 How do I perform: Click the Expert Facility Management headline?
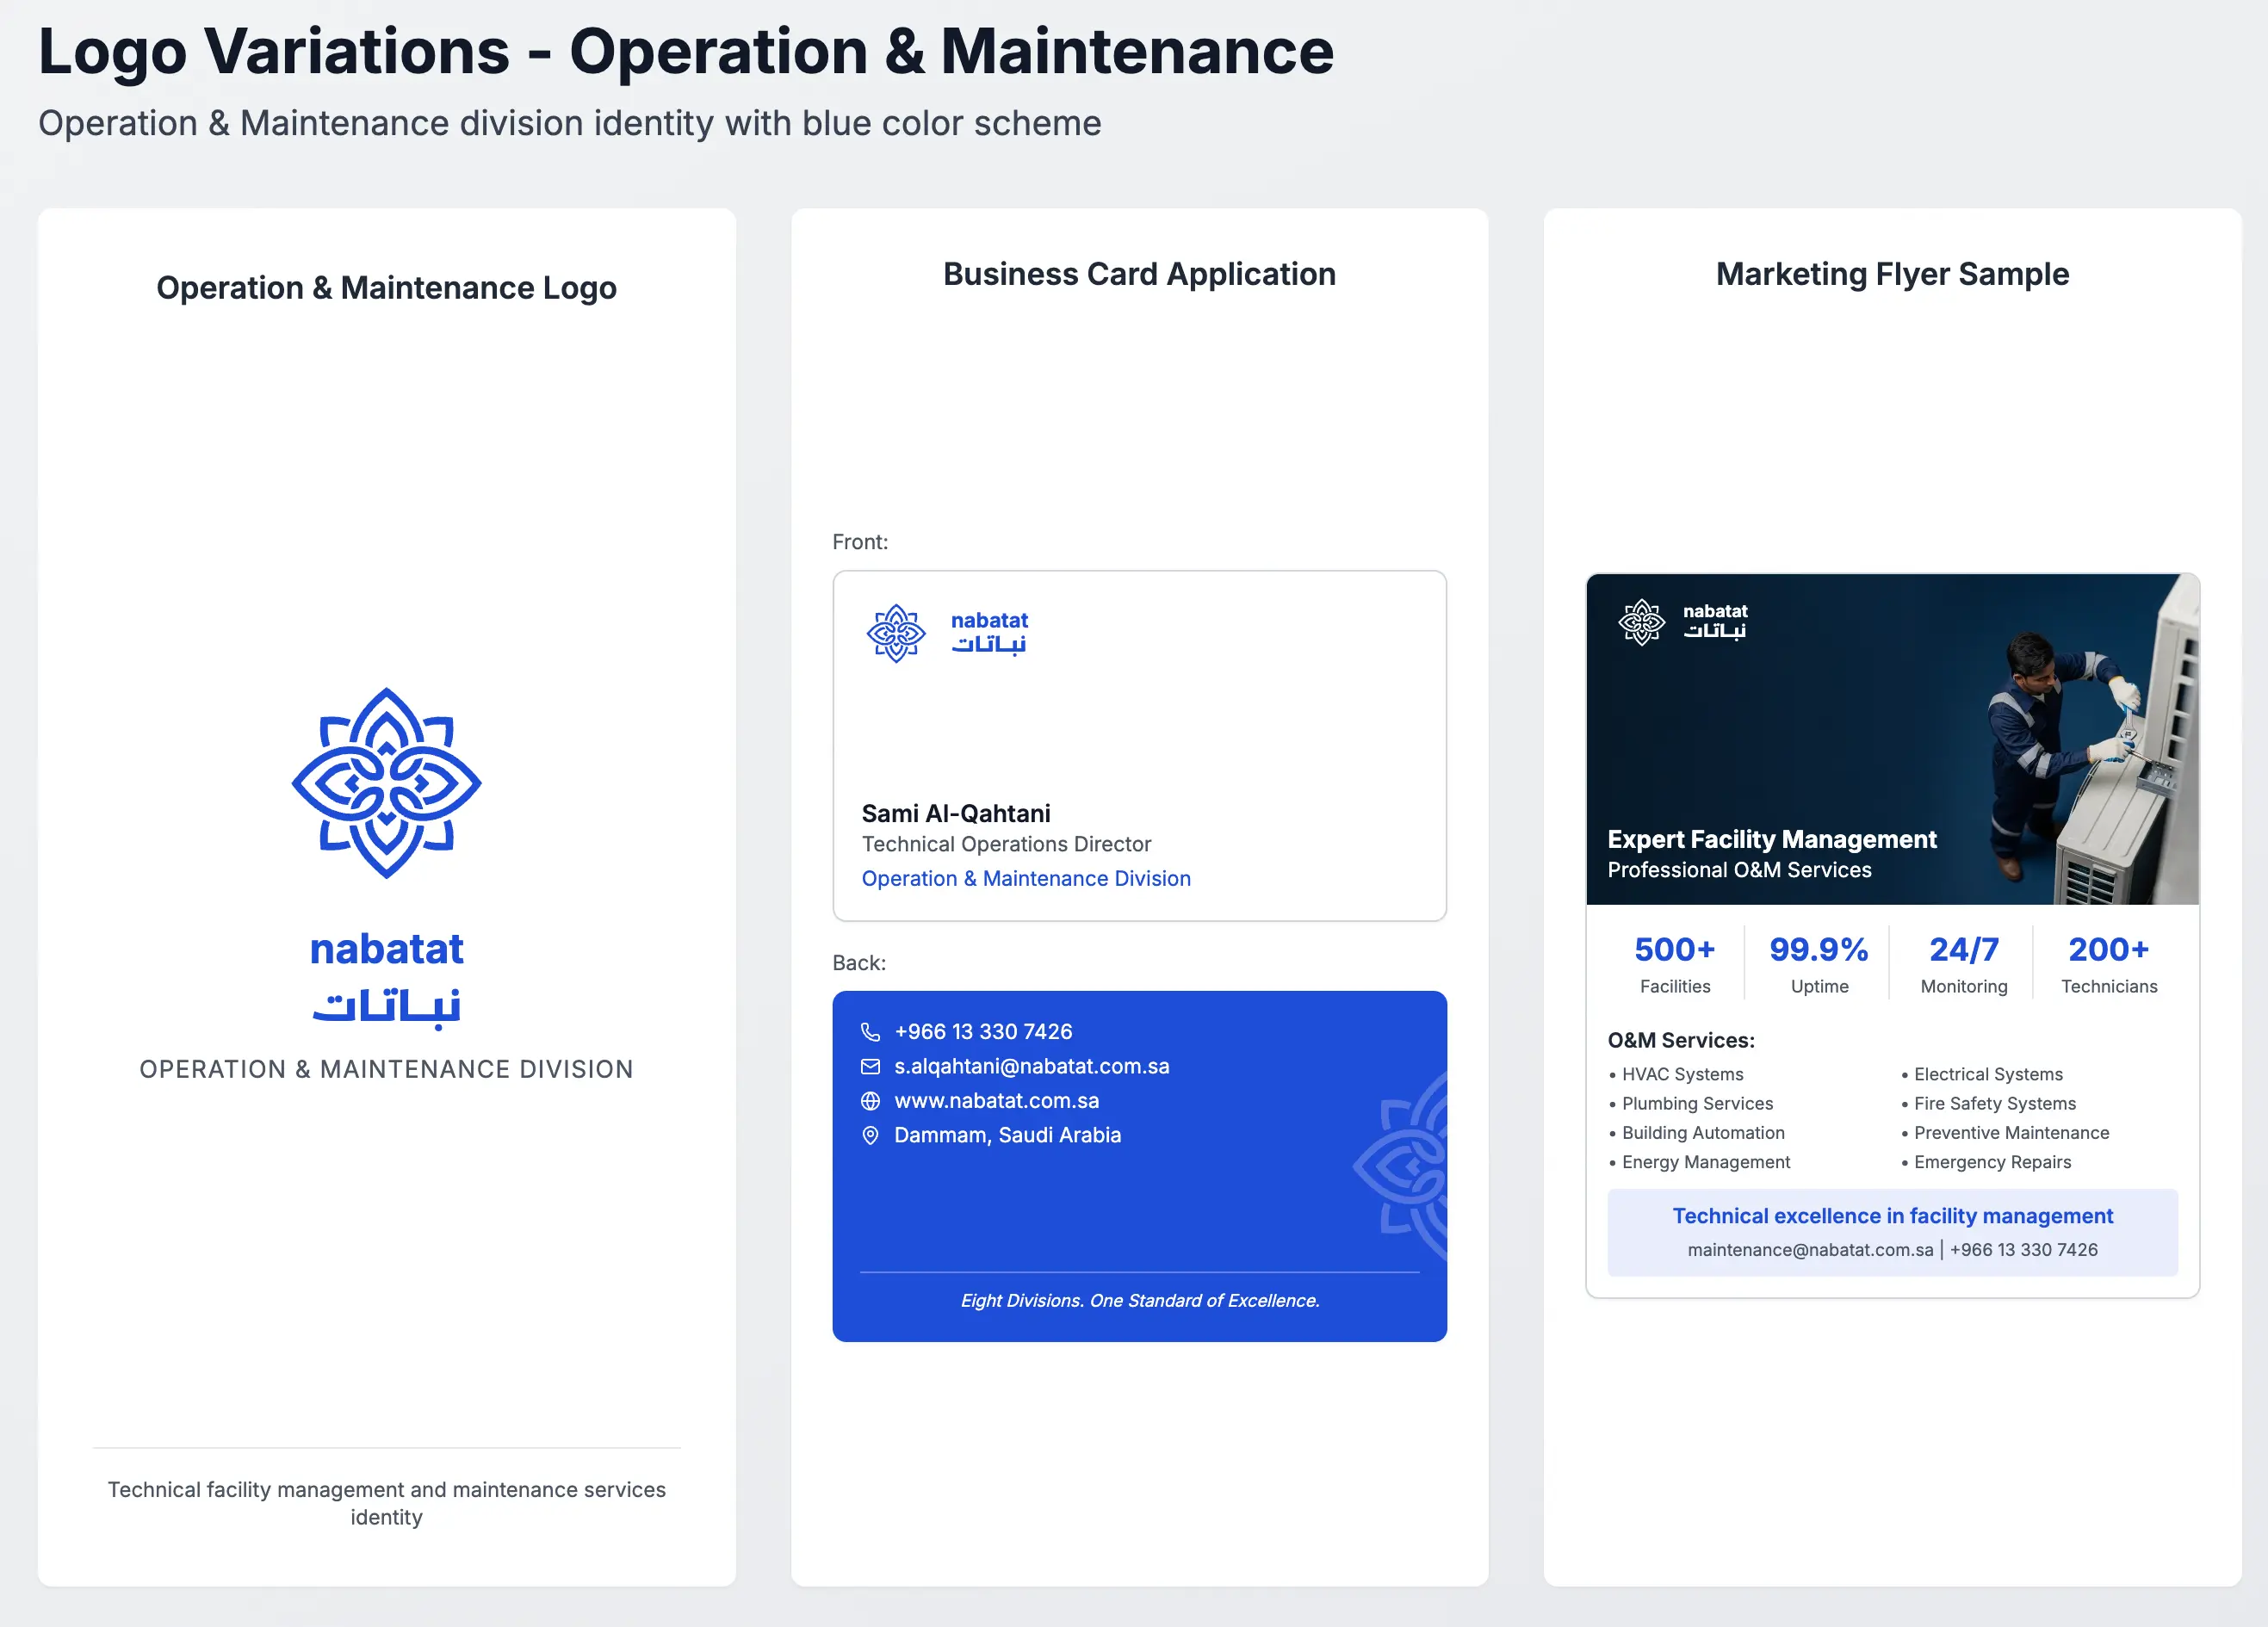[1771, 840]
